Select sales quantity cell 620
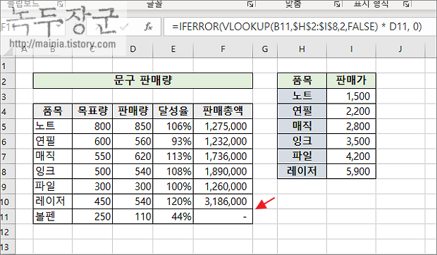 133,156
